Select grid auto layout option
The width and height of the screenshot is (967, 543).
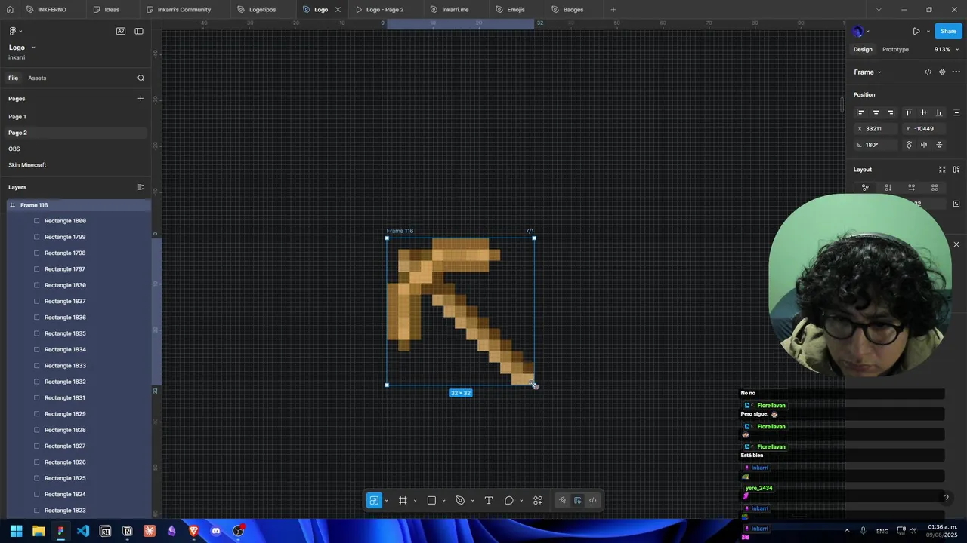tap(935, 187)
